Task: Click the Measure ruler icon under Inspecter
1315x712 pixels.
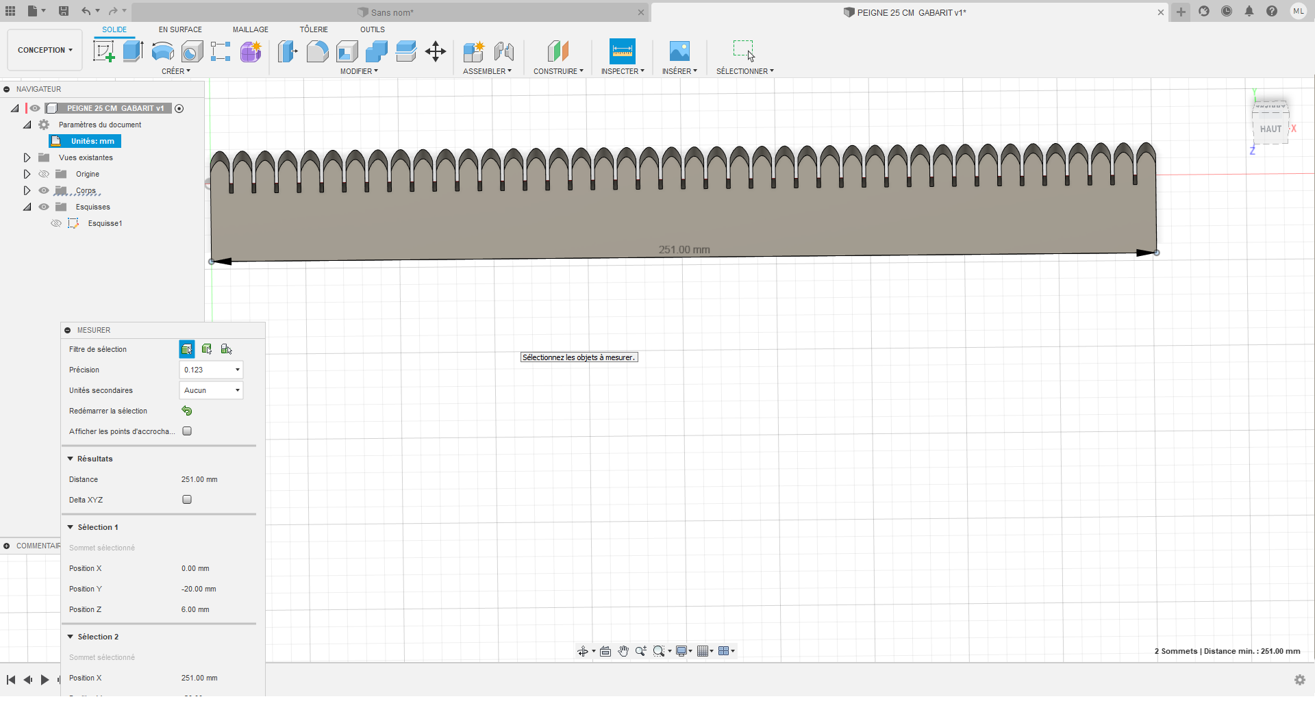Action: tap(622, 51)
